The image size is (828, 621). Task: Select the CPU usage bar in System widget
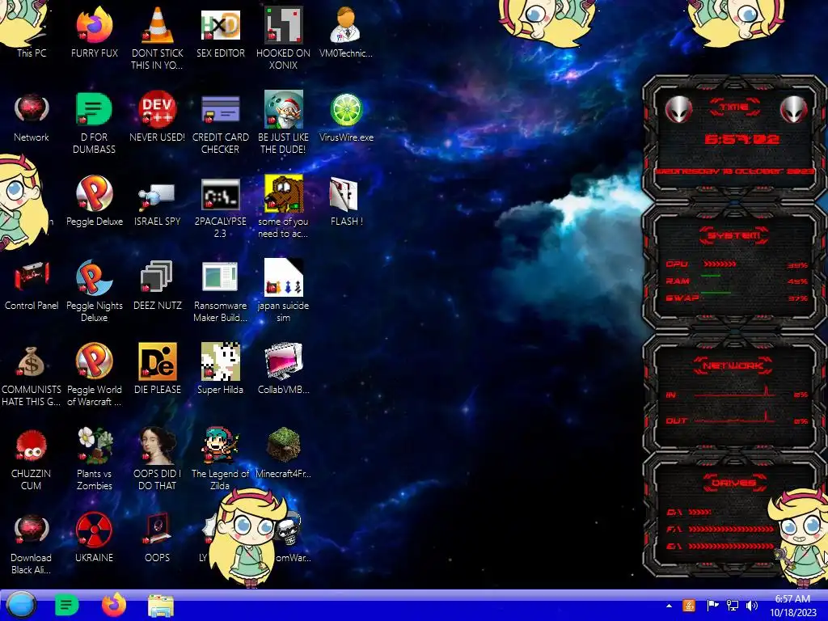(719, 264)
